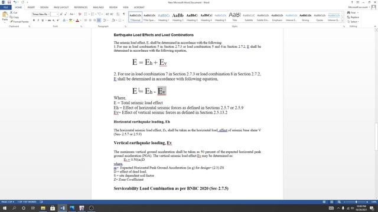Viewport: 378px width, 212px height.
Task: Increase paragraph indent
Action: (112, 14)
